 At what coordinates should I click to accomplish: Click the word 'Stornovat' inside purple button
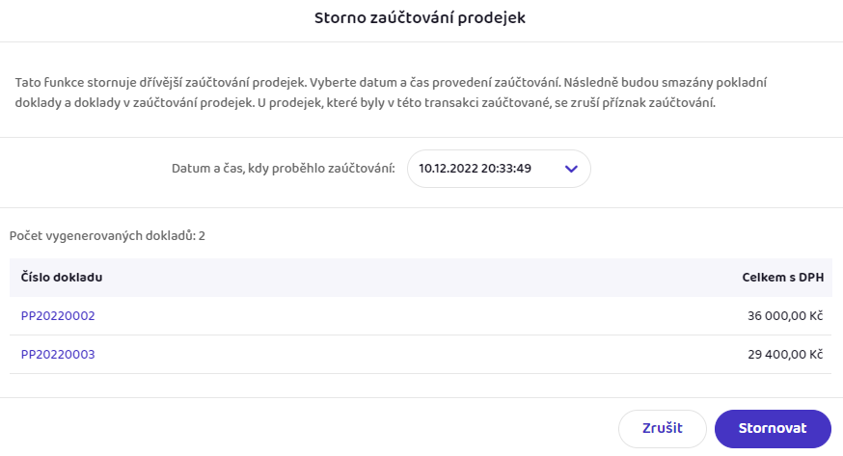click(x=773, y=429)
